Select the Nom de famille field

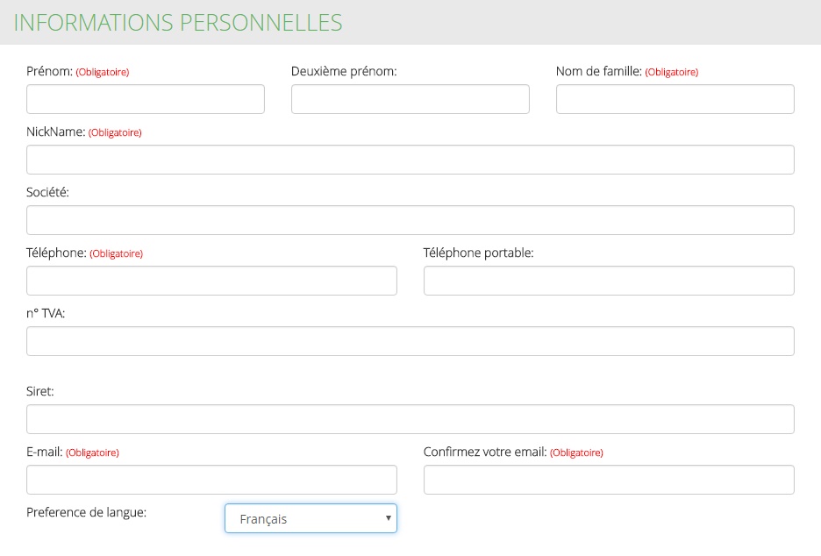click(675, 99)
